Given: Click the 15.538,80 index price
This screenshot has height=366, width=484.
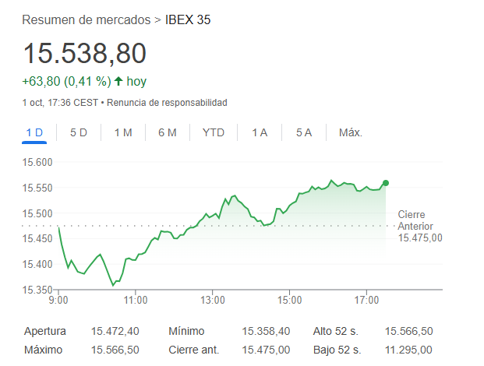Looking at the screenshot, I should pyautogui.click(x=84, y=53).
